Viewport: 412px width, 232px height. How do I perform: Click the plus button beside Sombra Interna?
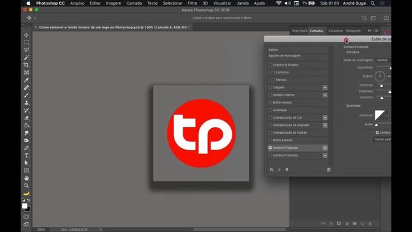(x=325, y=95)
